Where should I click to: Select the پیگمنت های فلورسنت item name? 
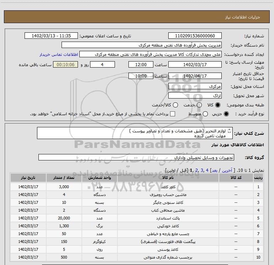pyautogui.click(x=168, y=242)
